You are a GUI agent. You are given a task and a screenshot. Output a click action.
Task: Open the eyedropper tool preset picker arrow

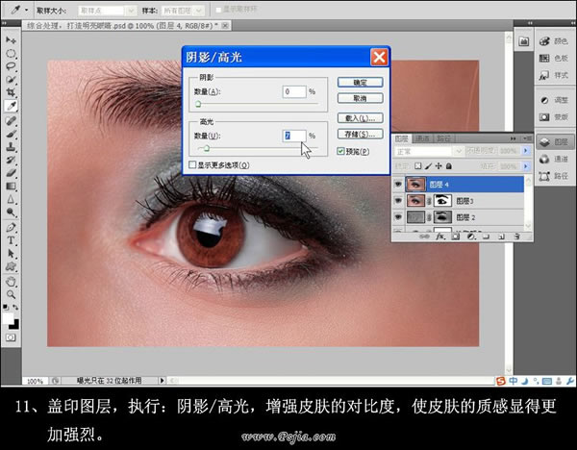pyautogui.click(x=27, y=10)
